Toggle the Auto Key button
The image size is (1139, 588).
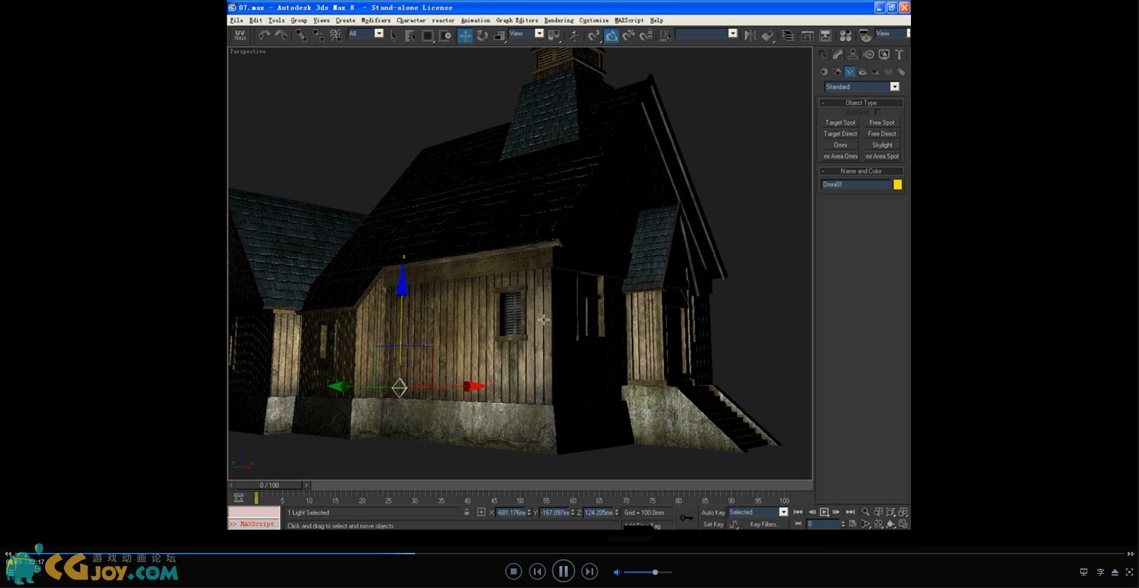coord(713,513)
